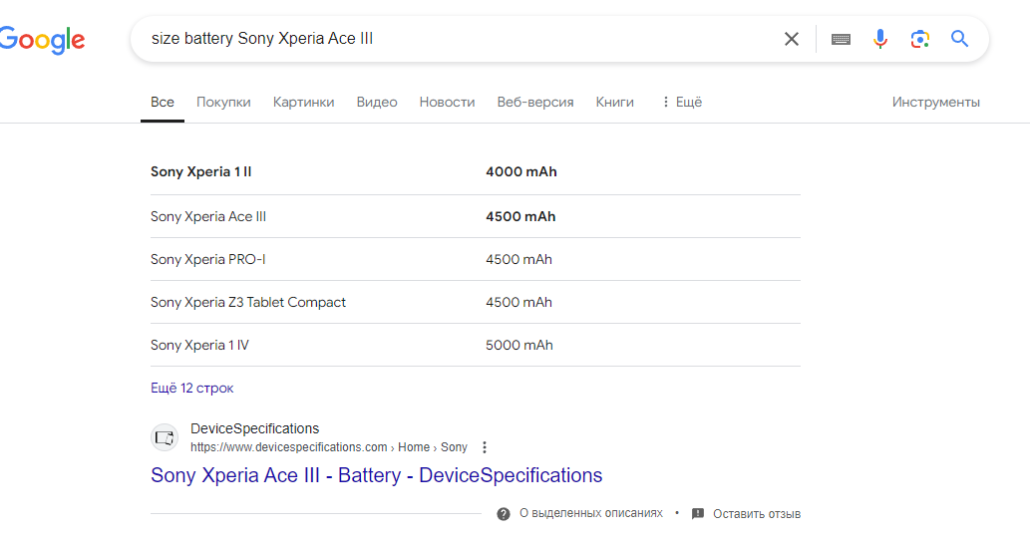Screen dimensions: 1030x537
Task: Click Sony Xperia PRO-I table cell
Action: 208,259
